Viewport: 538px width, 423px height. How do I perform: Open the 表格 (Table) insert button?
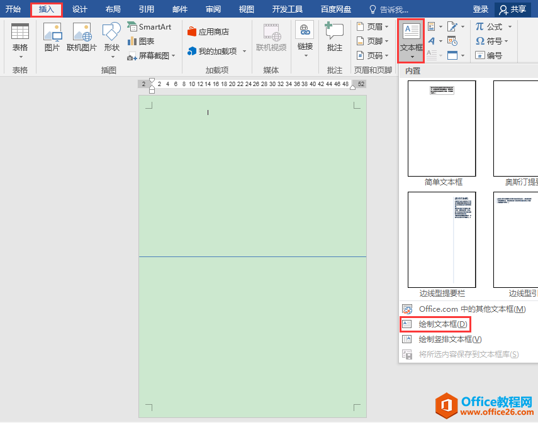[x=20, y=40]
